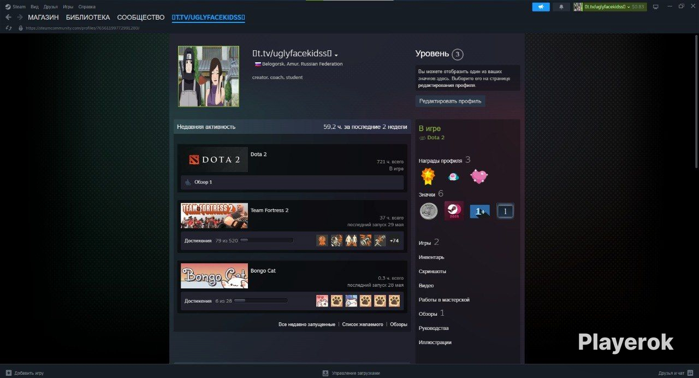Open the Скриншоты sidebar link

(x=433, y=271)
